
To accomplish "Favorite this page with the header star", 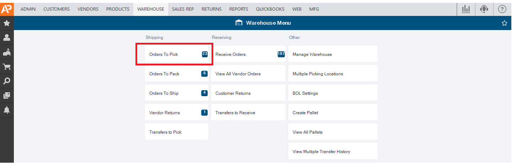I will [x=504, y=23].
